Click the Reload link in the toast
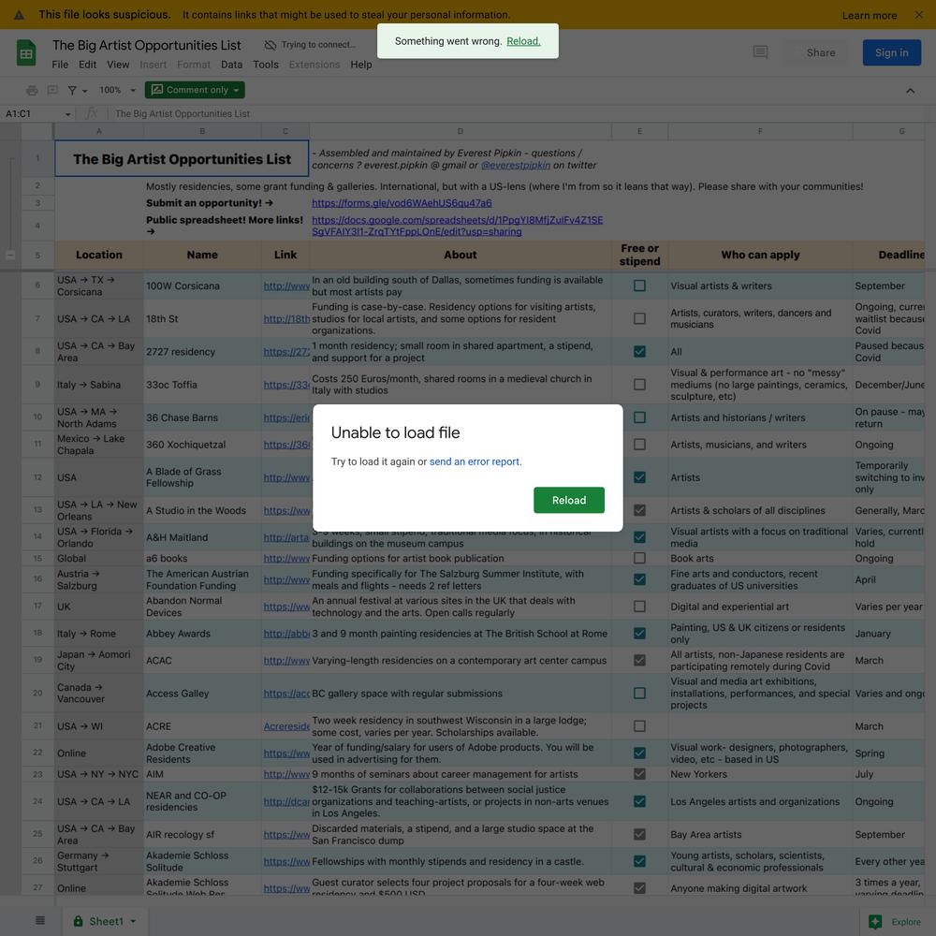This screenshot has width=936, height=936. tap(523, 41)
